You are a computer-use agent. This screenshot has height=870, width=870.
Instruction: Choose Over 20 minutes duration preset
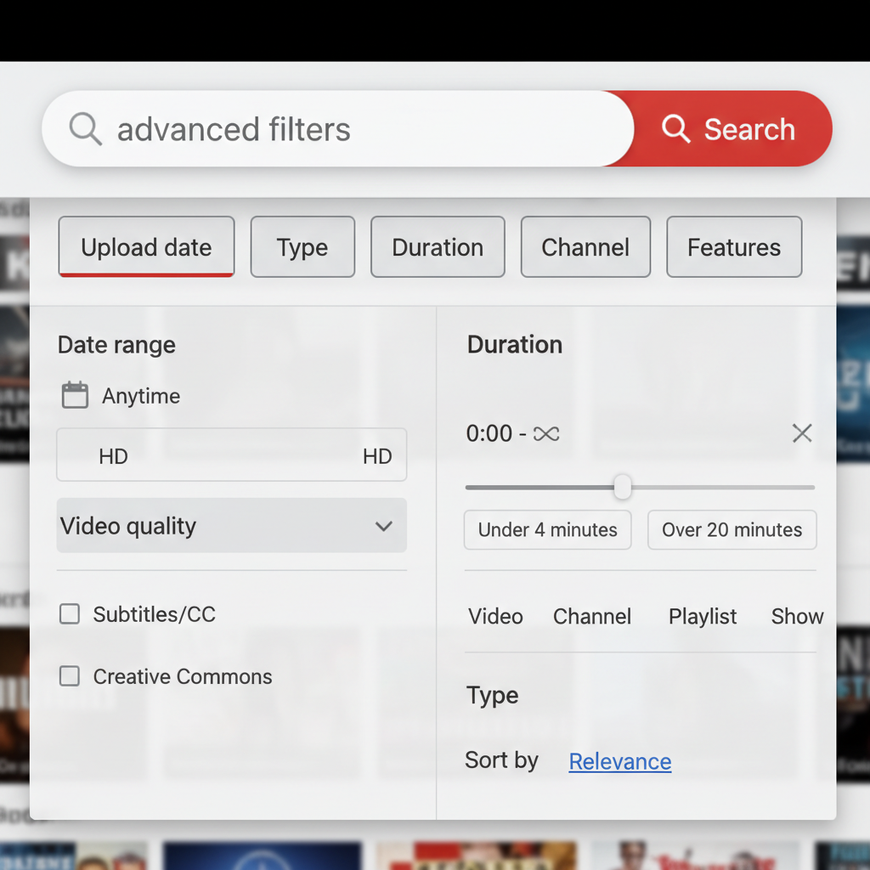[x=732, y=530]
